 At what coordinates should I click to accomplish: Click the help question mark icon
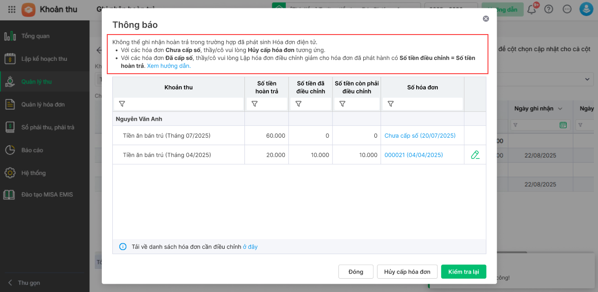(x=548, y=9)
